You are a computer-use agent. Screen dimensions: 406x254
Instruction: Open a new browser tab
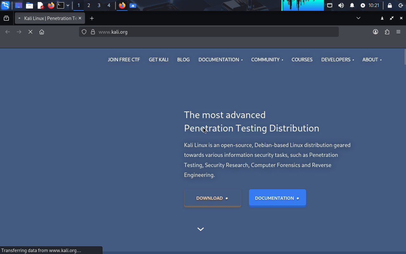coord(92,18)
